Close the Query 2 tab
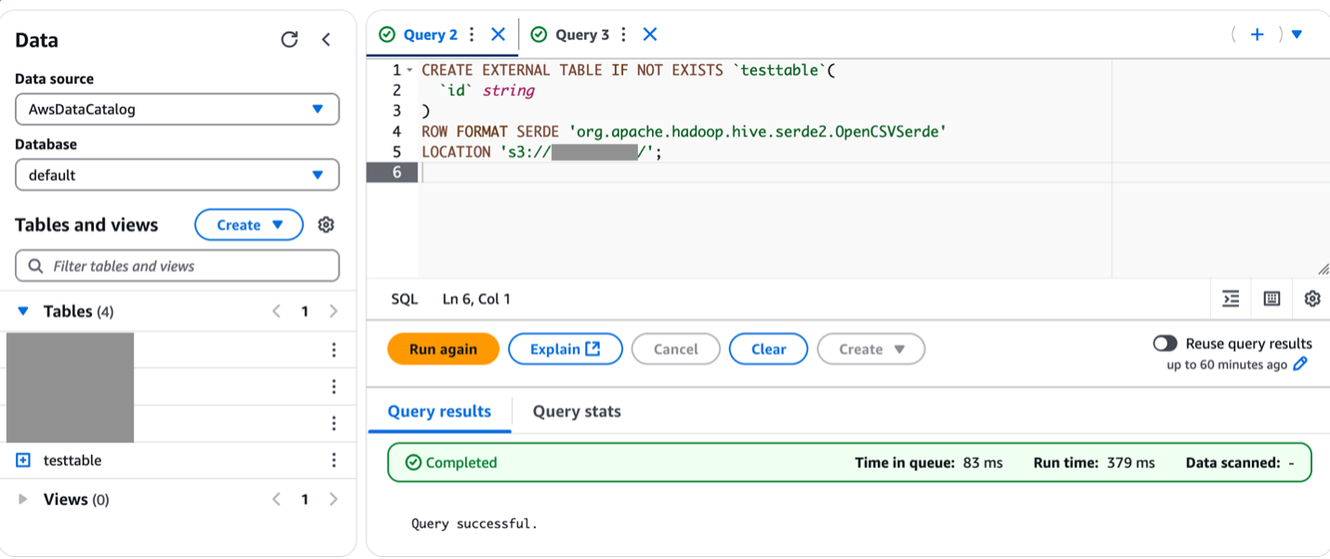Viewport: 1330px width, 559px height. click(498, 34)
